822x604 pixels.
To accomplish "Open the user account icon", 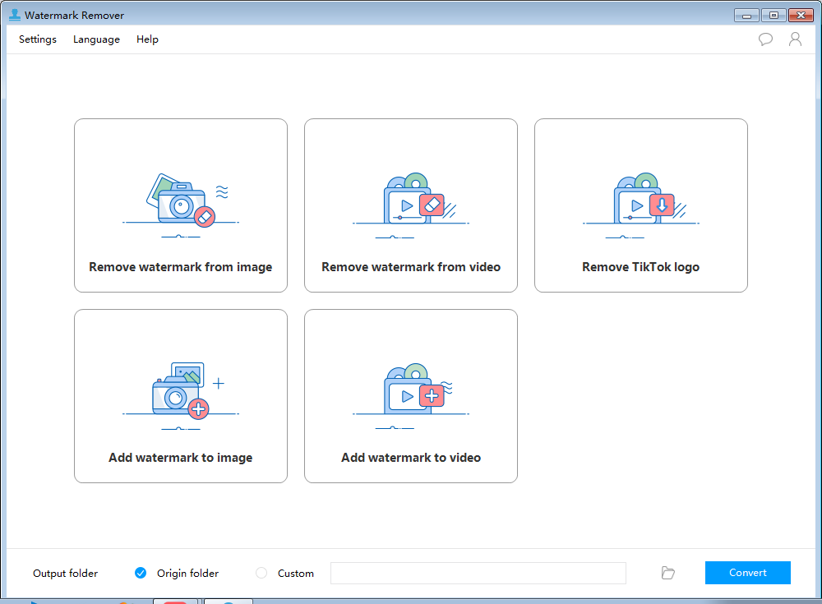I will pos(795,39).
